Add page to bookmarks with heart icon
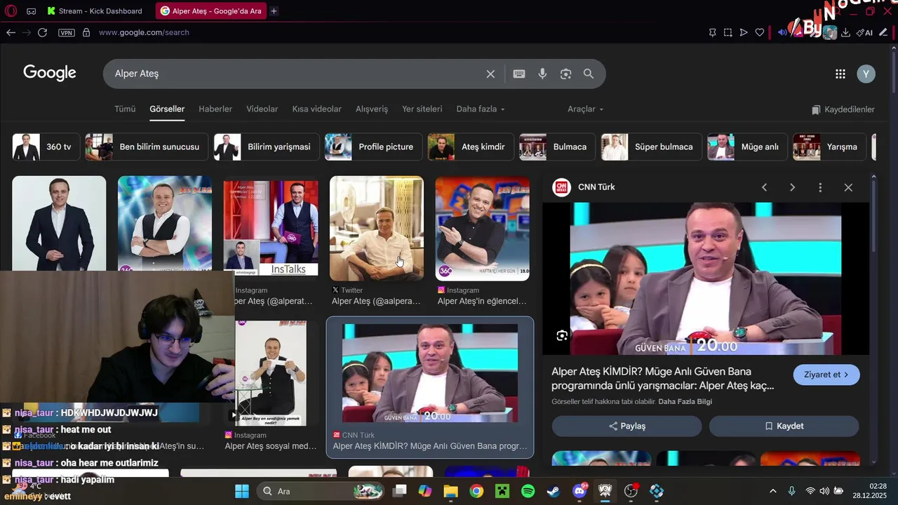Viewport: 898px width, 505px height. point(759,32)
